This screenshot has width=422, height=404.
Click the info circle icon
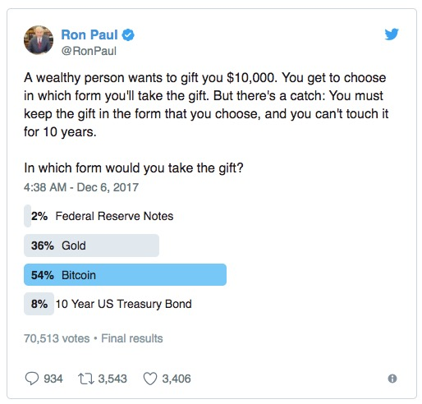coord(392,379)
